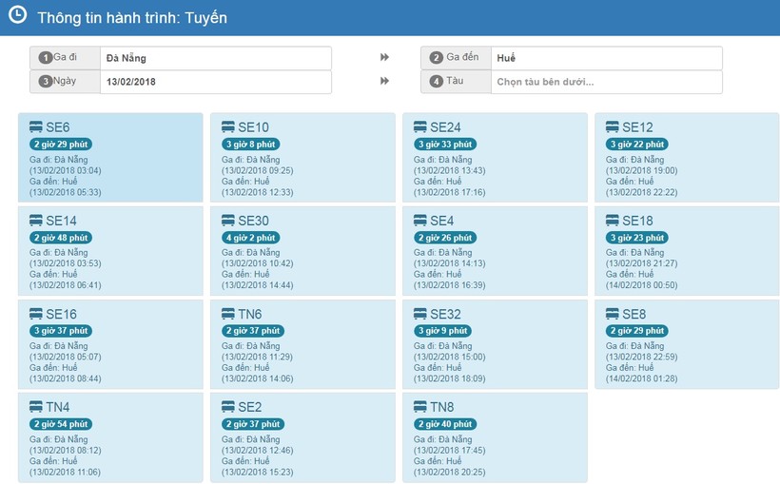The image size is (780, 484).
Task: Choose the SE32 train departing 15:00
Action: coord(495,343)
